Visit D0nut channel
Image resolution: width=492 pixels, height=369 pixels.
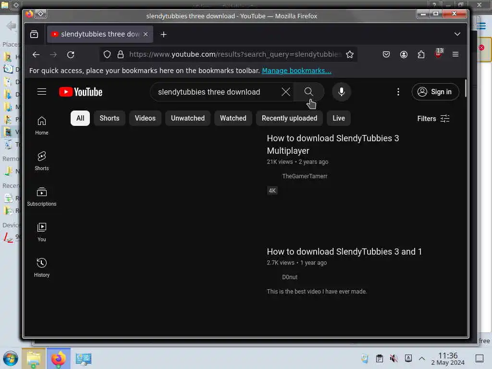coord(290,277)
